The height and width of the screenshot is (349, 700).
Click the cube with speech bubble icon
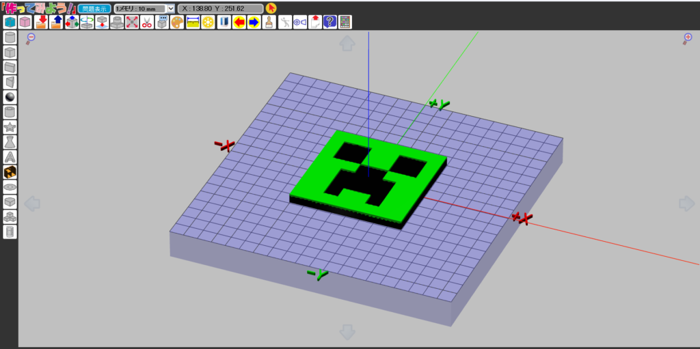pyautogui.click(x=162, y=23)
